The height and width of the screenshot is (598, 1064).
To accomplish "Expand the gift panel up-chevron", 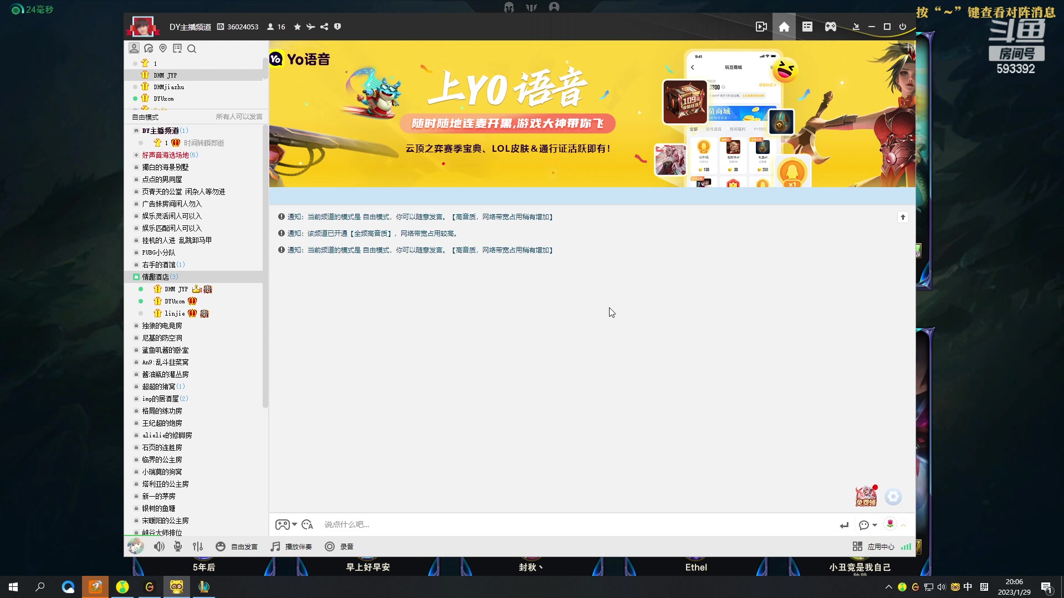I will (903, 525).
